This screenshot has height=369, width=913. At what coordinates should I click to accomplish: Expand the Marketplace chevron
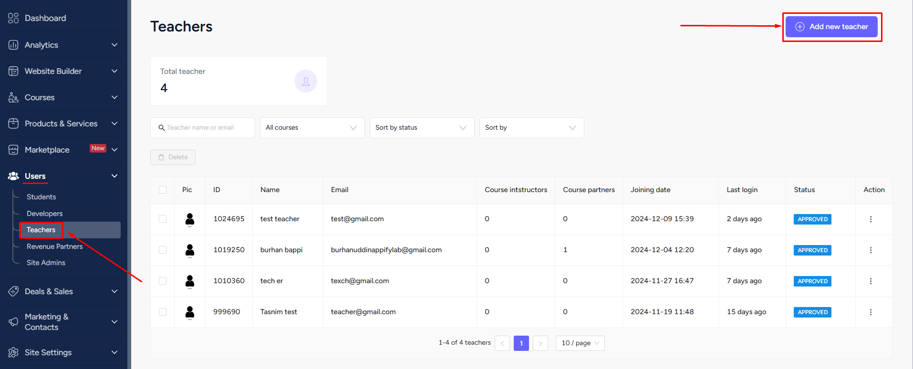(114, 150)
